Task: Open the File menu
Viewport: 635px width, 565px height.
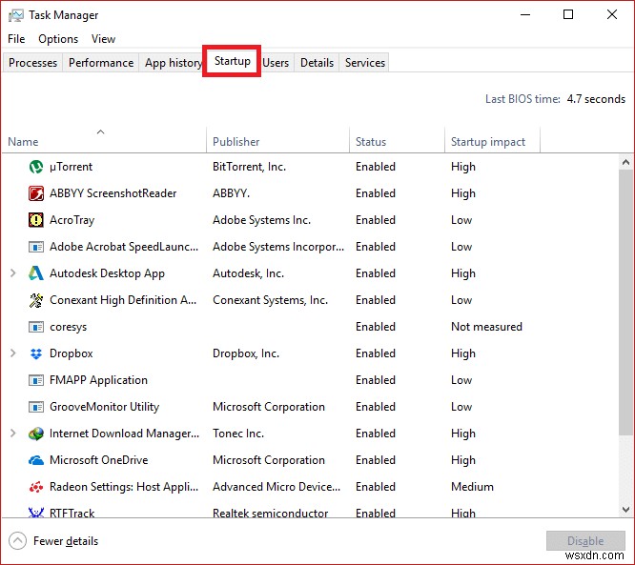Action: click(16, 39)
